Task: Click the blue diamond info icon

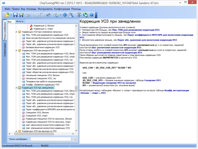Action: (65, 15)
